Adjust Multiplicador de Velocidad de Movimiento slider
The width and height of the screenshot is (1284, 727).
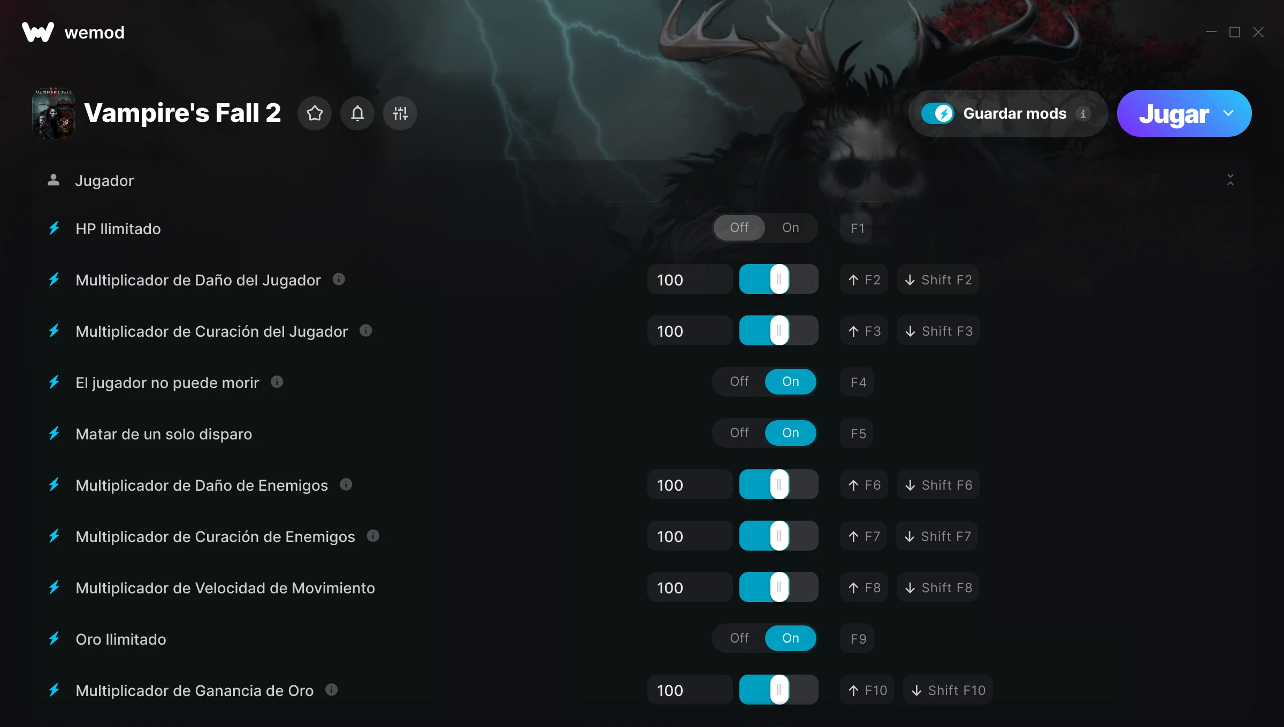(x=779, y=587)
